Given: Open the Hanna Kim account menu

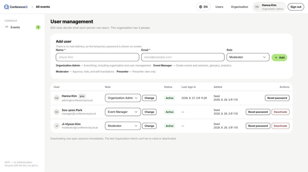Looking at the screenshot, I should click(x=269, y=7).
